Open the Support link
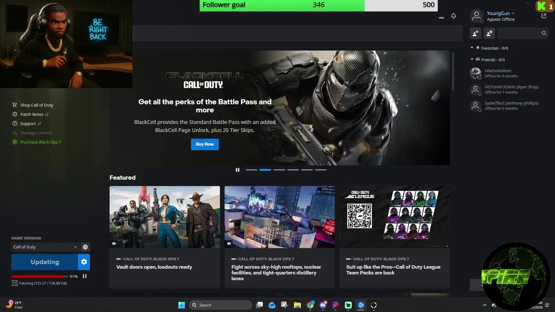 point(28,123)
